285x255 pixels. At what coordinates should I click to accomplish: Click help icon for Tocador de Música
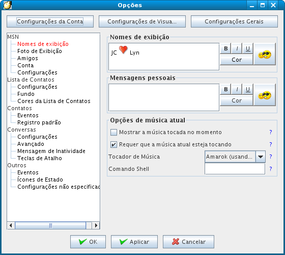click(271, 157)
